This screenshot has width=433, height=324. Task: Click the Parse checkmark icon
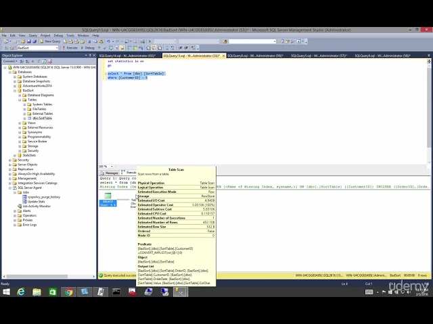tap(105, 48)
